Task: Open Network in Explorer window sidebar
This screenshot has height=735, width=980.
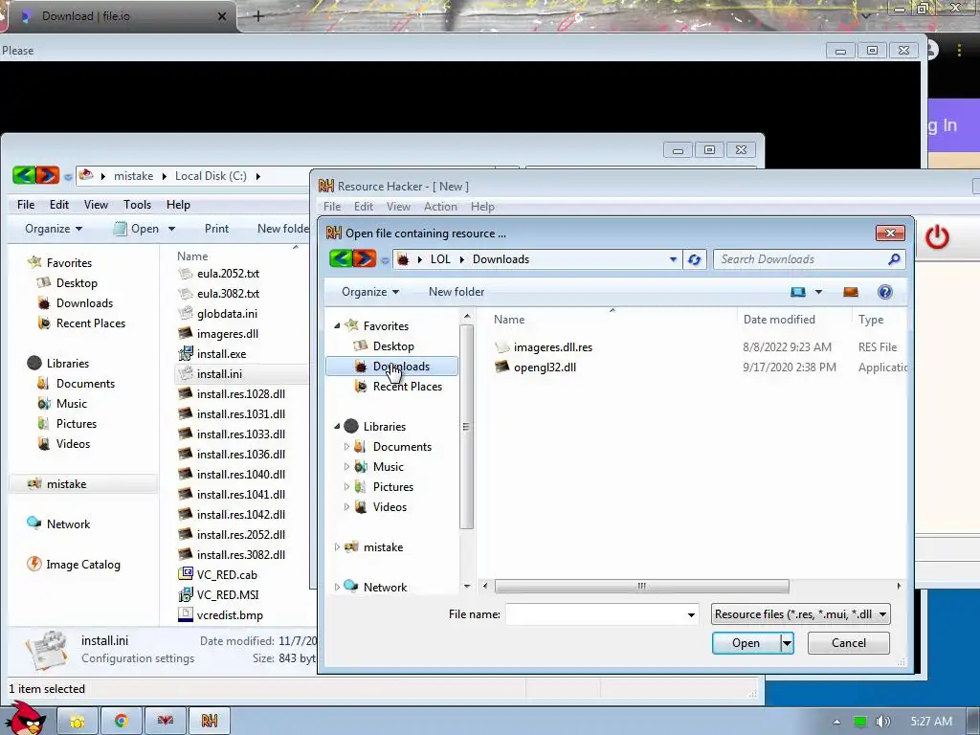Action: coord(58,523)
